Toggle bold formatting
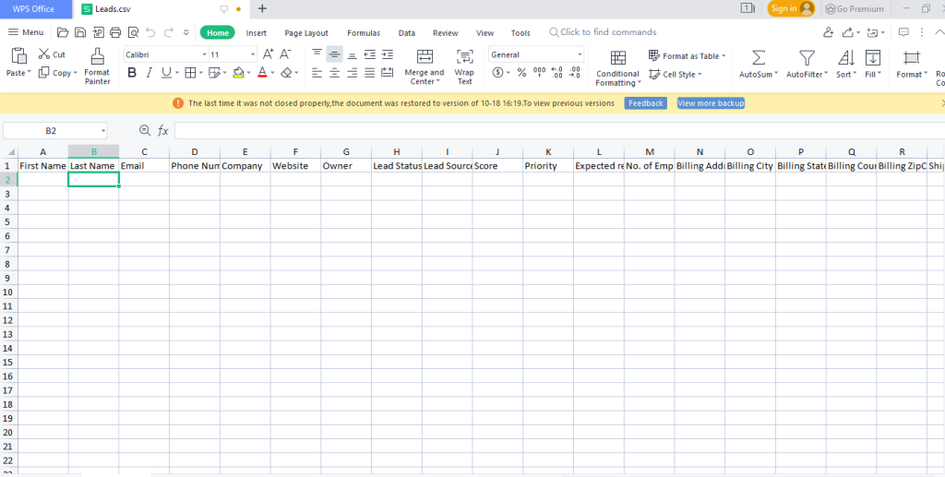The image size is (945, 477). 132,73
